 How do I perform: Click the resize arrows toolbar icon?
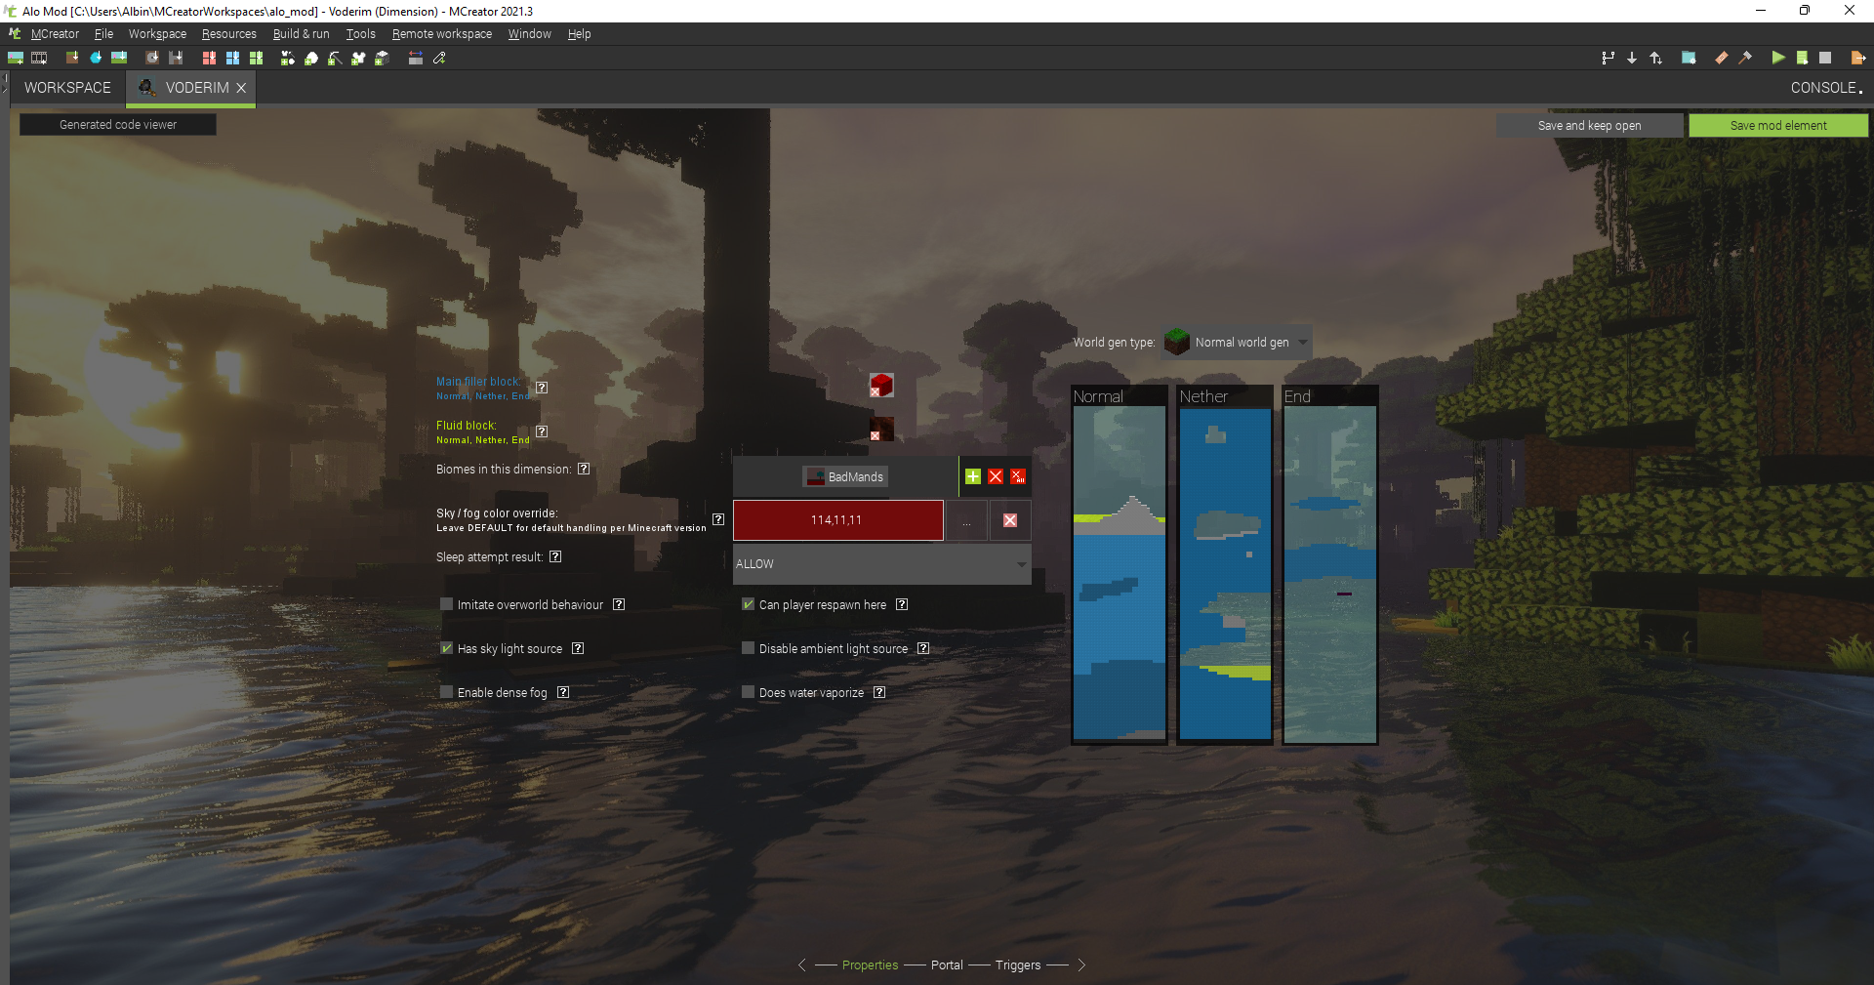[x=416, y=58]
